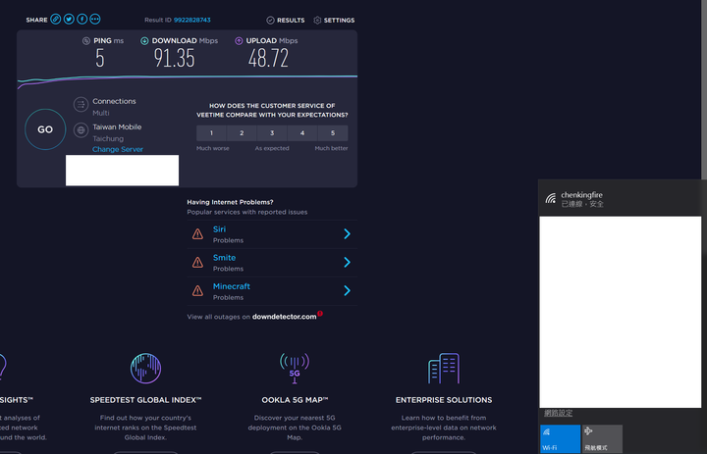707x454 pixels.
Task: Open 網路設定 network settings link
Action: coord(558,413)
